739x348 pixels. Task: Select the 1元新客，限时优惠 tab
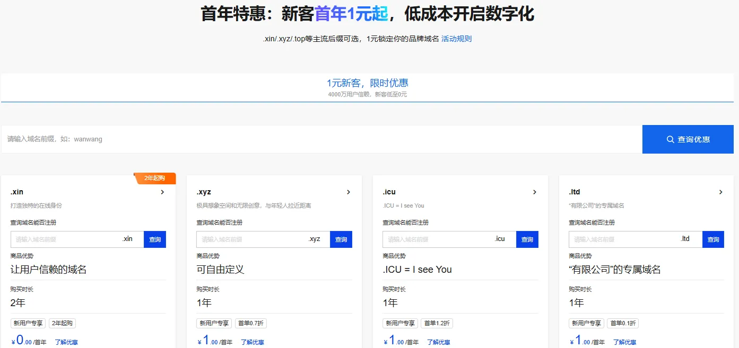[x=368, y=87]
